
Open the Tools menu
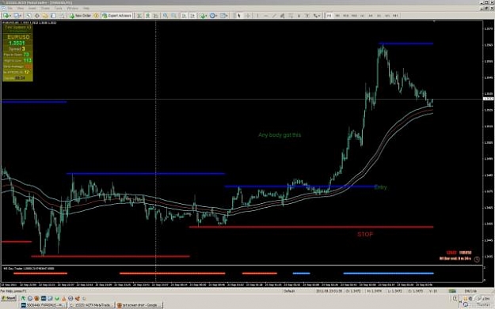pos(58,8)
